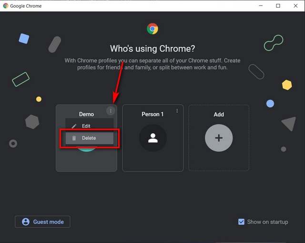The width and height of the screenshot is (305, 243).
Task: Select the Person 1 profile name
Action: 152,114
